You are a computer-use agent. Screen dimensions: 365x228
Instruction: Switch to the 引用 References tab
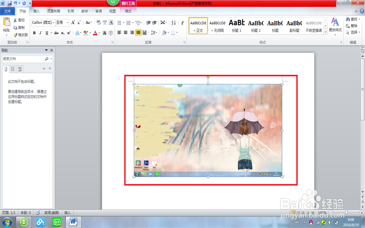point(71,11)
